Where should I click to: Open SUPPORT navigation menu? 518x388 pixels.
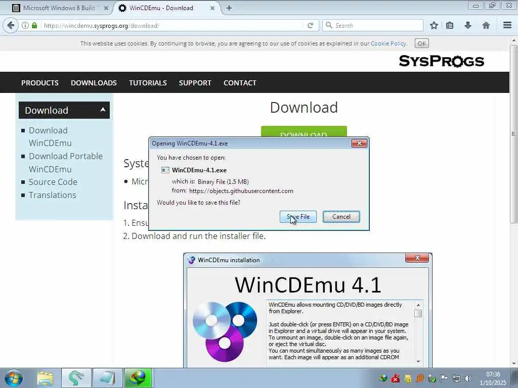click(195, 83)
